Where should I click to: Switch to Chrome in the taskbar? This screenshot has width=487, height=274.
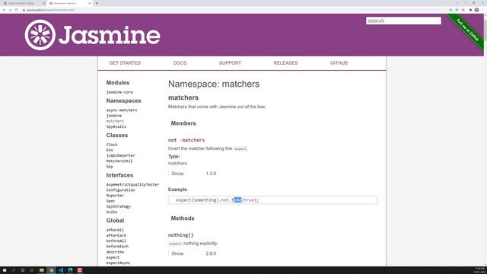pyautogui.click(x=51, y=270)
